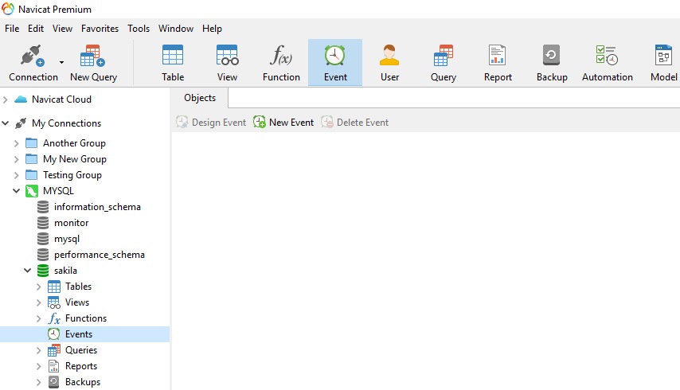The width and height of the screenshot is (680, 390).
Task: Select the Queries icon in tree
Action: click(x=54, y=350)
